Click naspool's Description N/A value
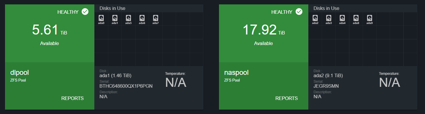425x114 pixels. coord(317,96)
